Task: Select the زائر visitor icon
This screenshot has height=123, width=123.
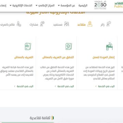Action: point(109,24)
